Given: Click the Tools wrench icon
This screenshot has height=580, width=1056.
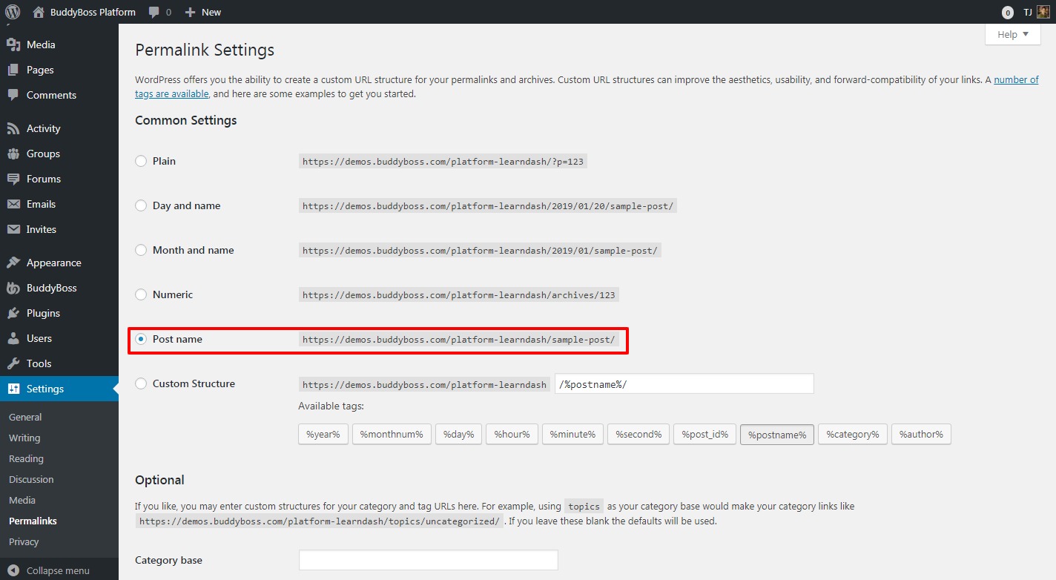Looking at the screenshot, I should click(x=13, y=363).
